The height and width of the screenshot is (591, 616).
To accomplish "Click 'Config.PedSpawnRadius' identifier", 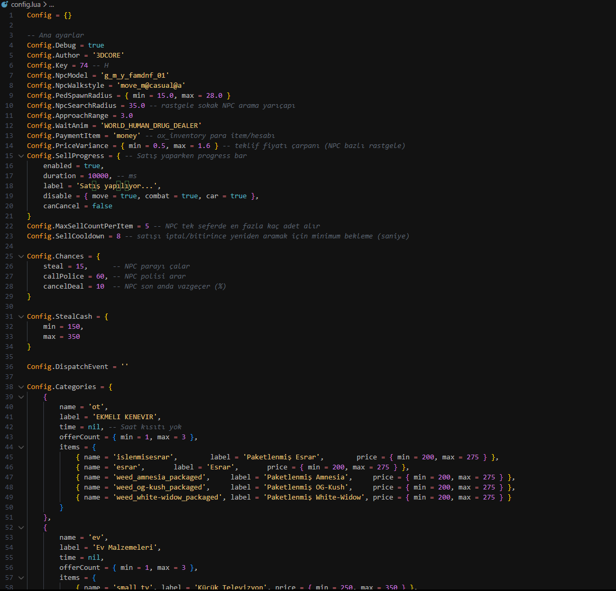I will pos(70,96).
